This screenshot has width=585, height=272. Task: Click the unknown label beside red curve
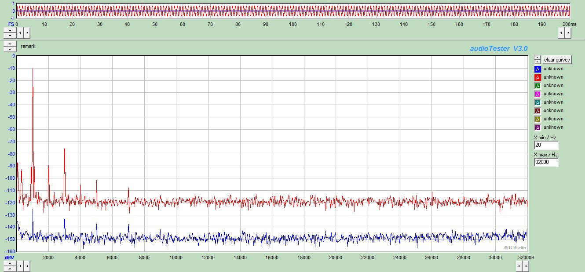point(553,77)
